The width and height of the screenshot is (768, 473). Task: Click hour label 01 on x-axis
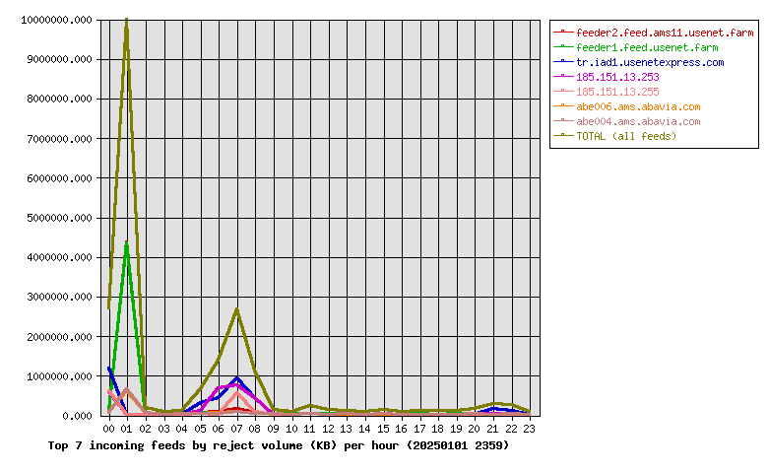tap(127, 429)
